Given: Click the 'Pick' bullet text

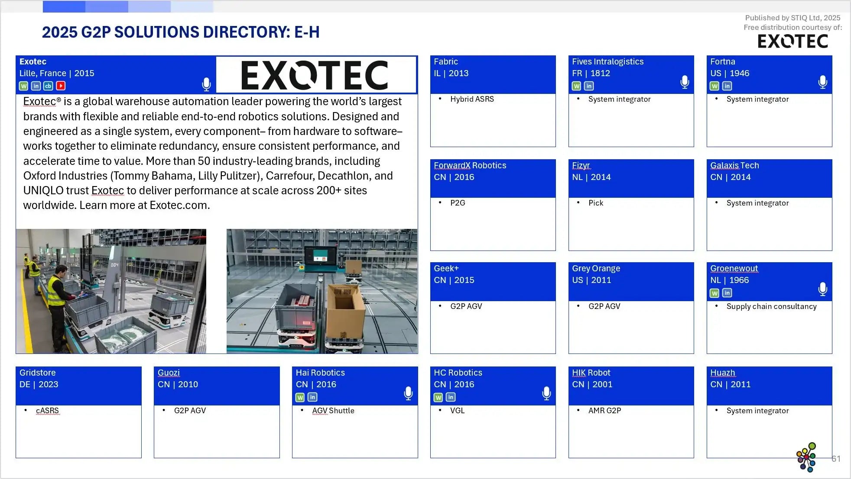Looking at the screenshot, I should 596,203.
